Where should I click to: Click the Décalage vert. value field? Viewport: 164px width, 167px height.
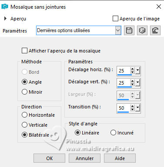[124, 83]
